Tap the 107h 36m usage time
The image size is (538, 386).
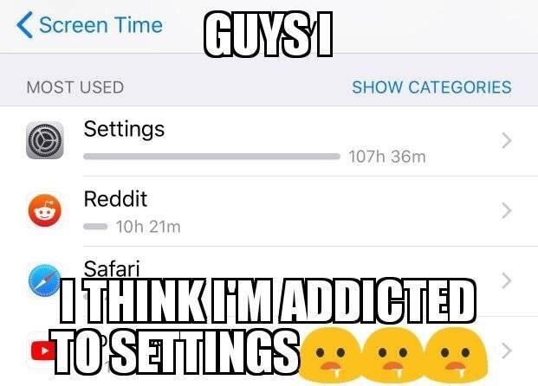pos(387,157)
